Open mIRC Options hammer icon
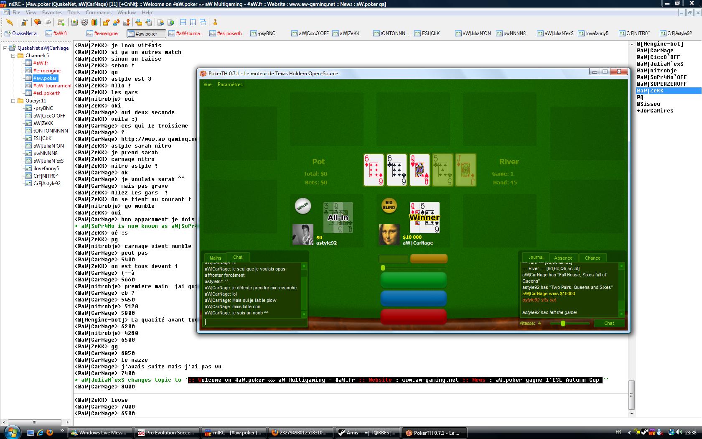The image size is (702, 439). (24, 23)
